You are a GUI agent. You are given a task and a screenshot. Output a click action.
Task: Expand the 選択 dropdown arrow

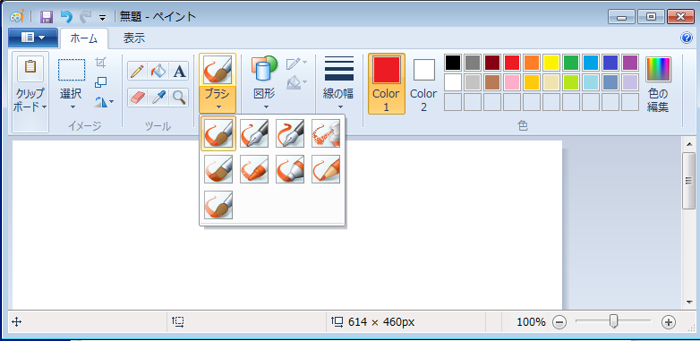point(73,107)
